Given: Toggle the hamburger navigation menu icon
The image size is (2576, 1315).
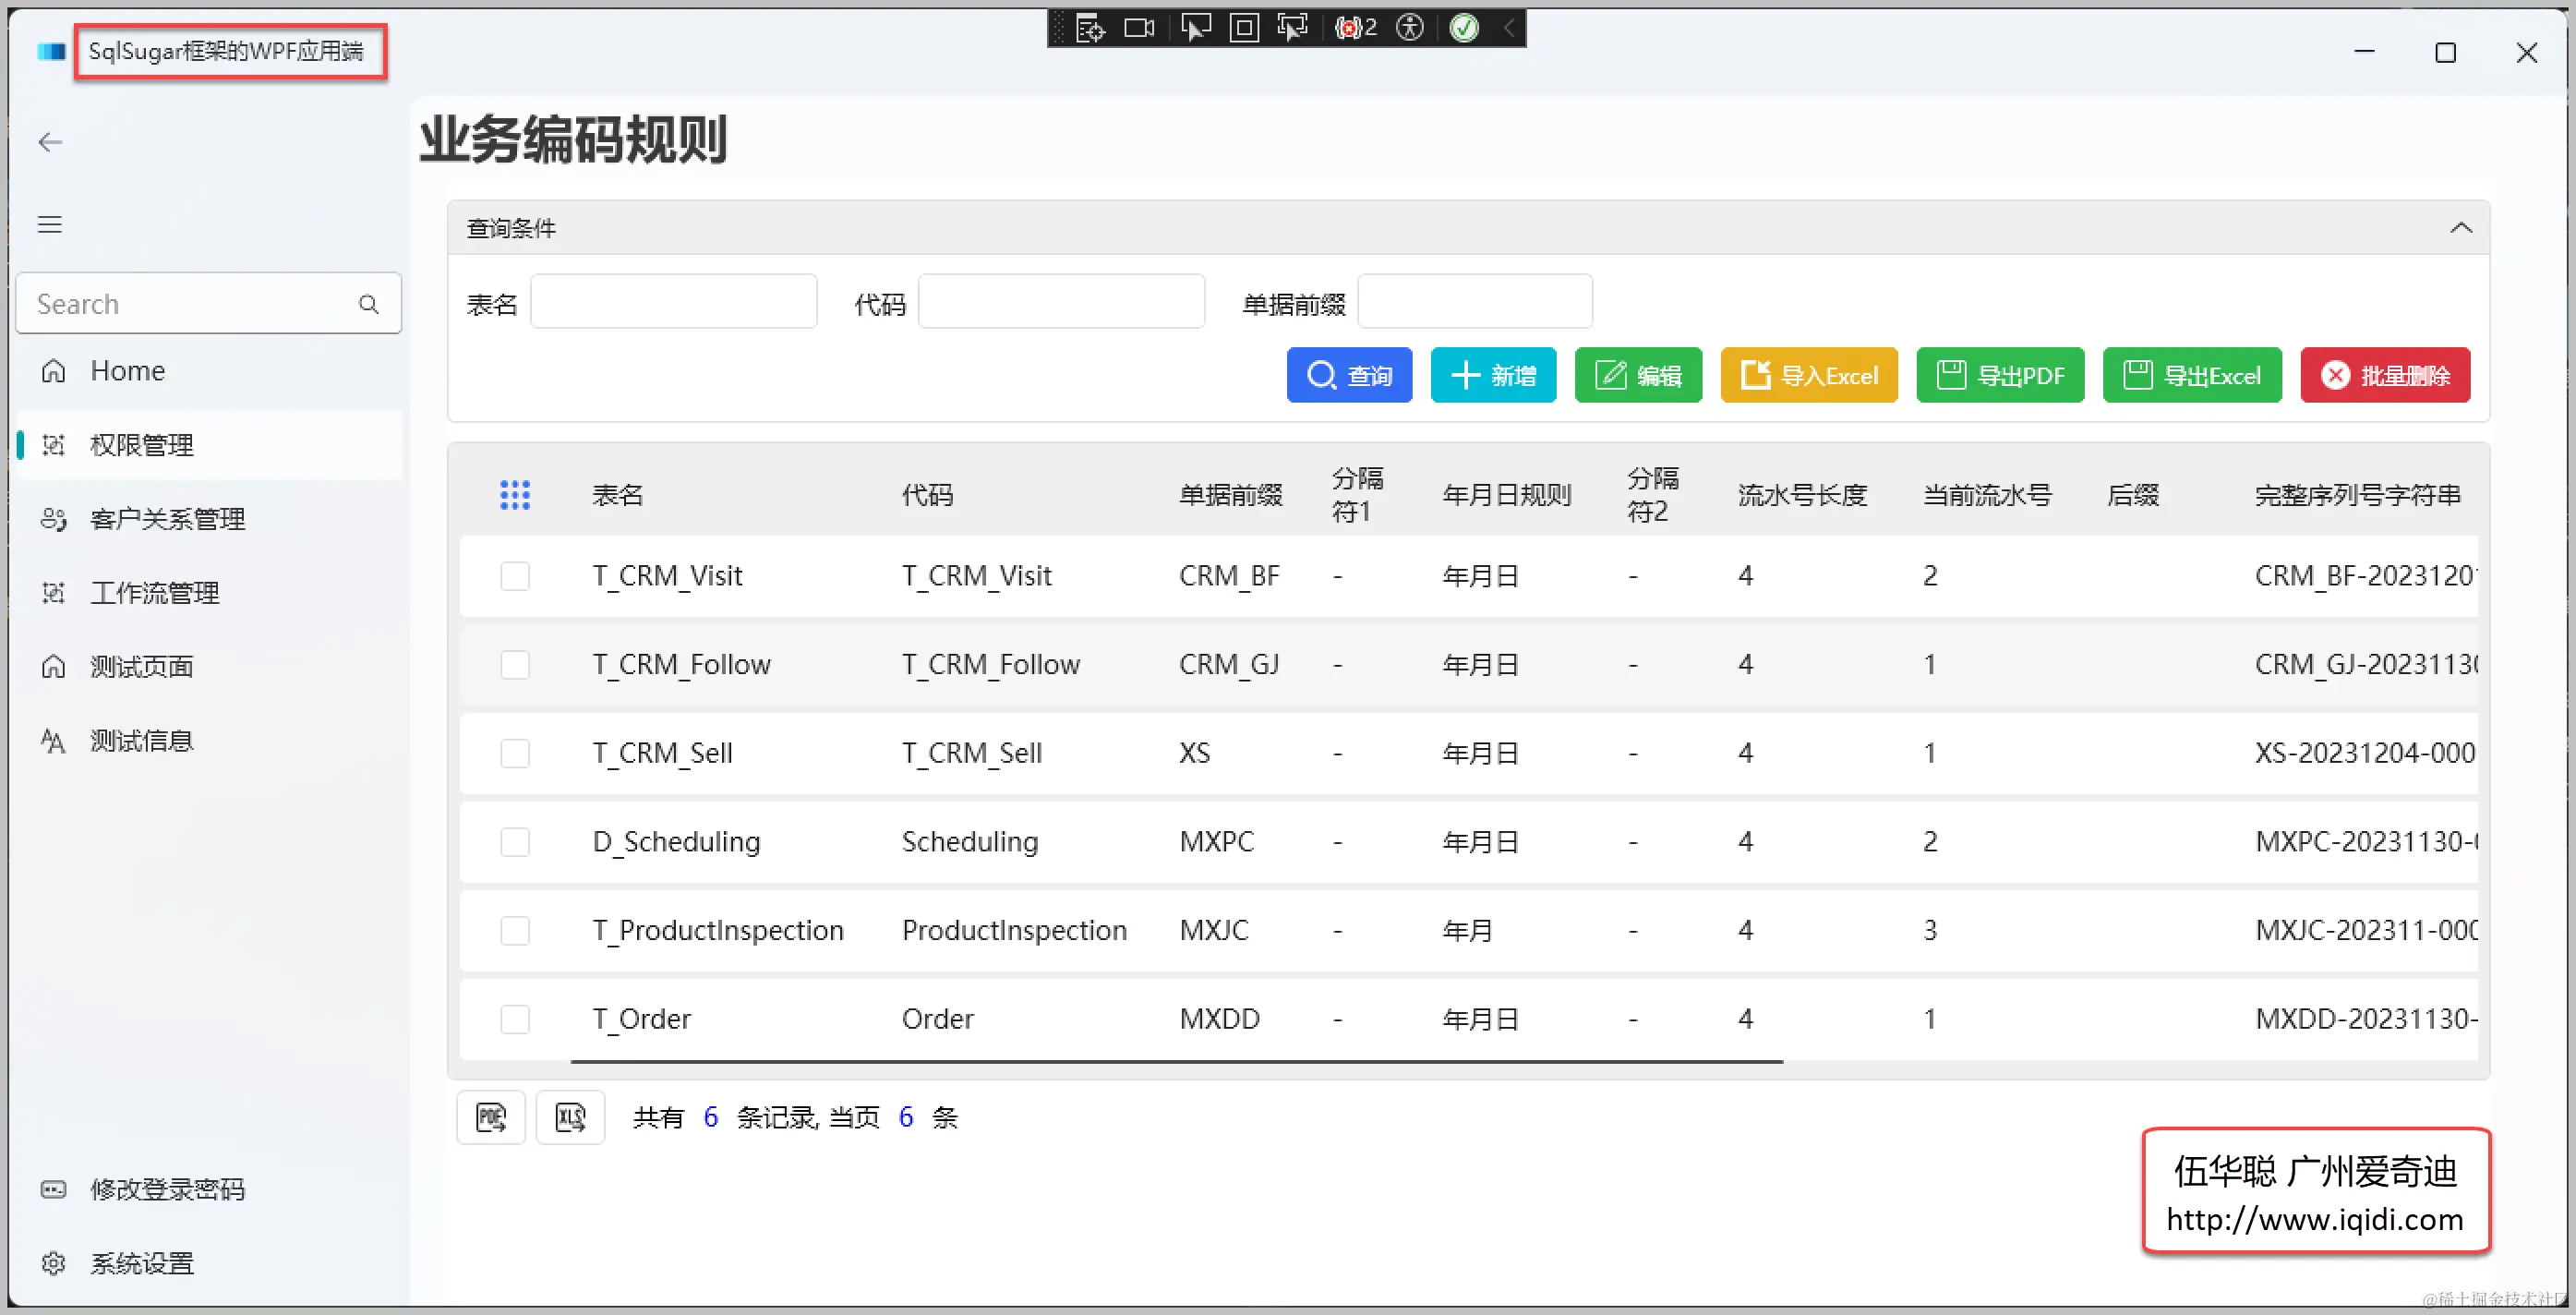Looking at the screenshot, I should click(50, 224).
